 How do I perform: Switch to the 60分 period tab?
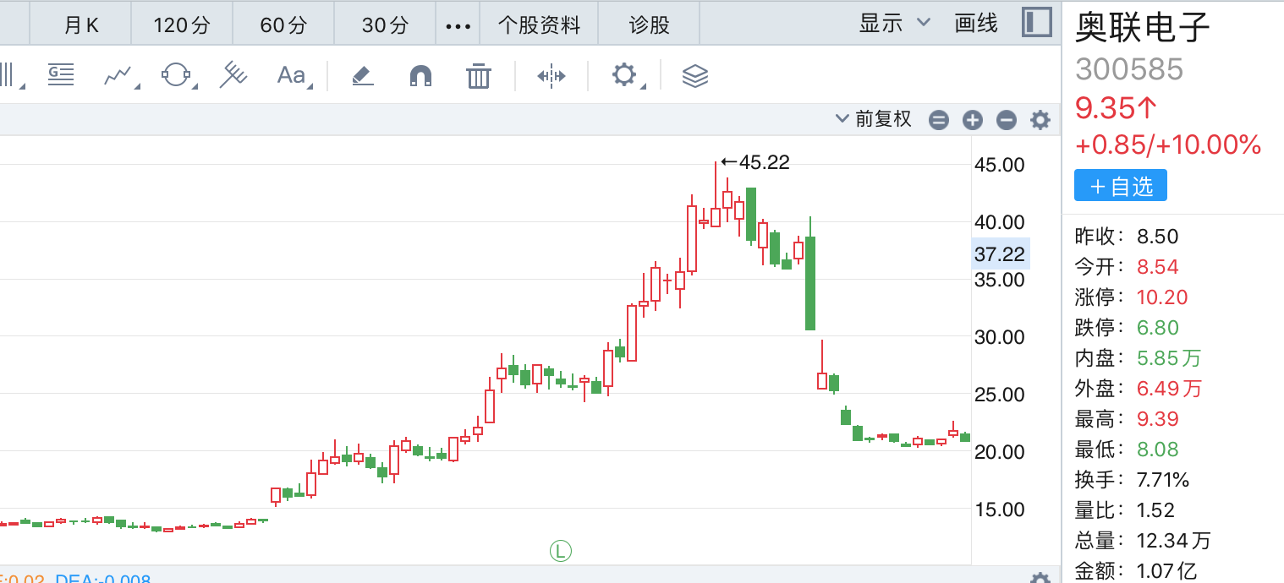pos(283,25)
